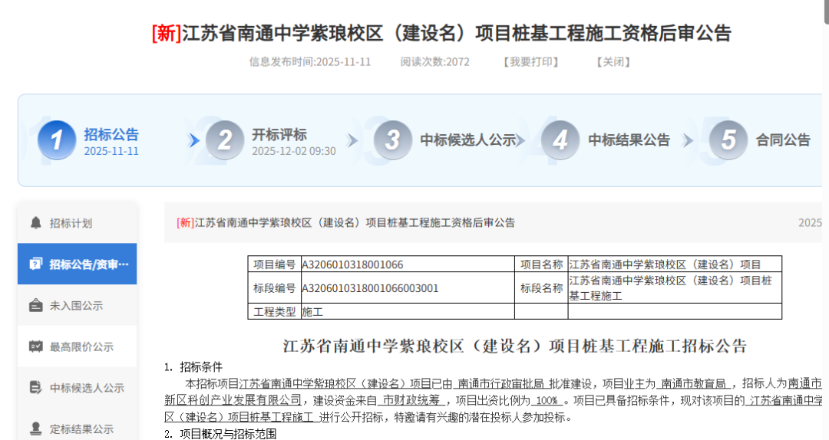Click the announcement title in the list row
829x440 pixels.
346,223
